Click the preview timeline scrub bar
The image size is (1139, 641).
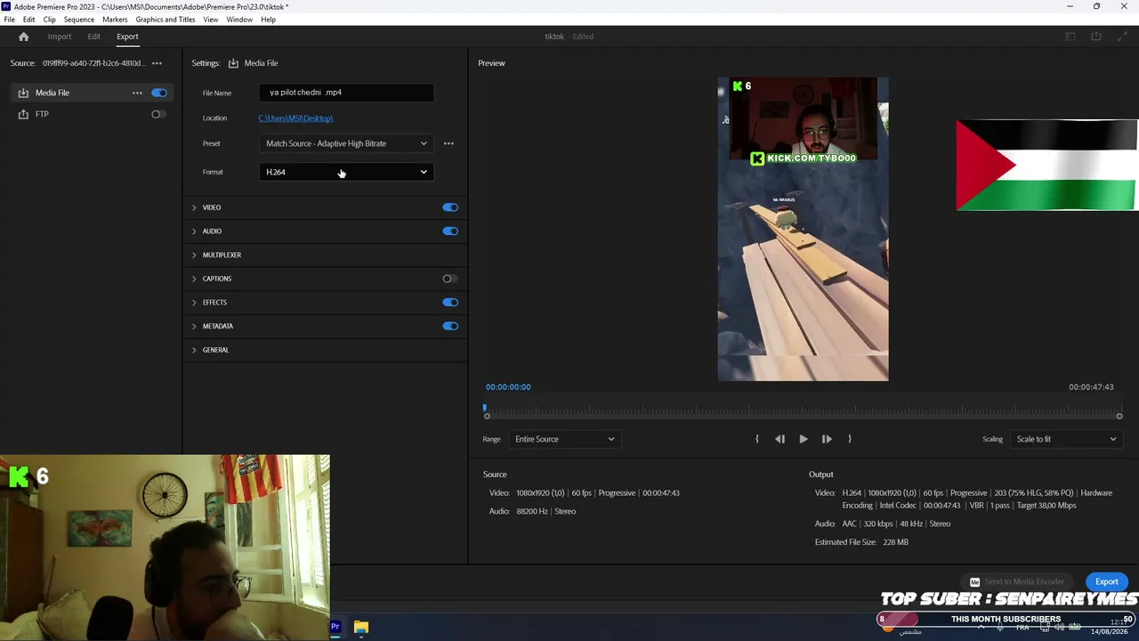click(803, 415)
